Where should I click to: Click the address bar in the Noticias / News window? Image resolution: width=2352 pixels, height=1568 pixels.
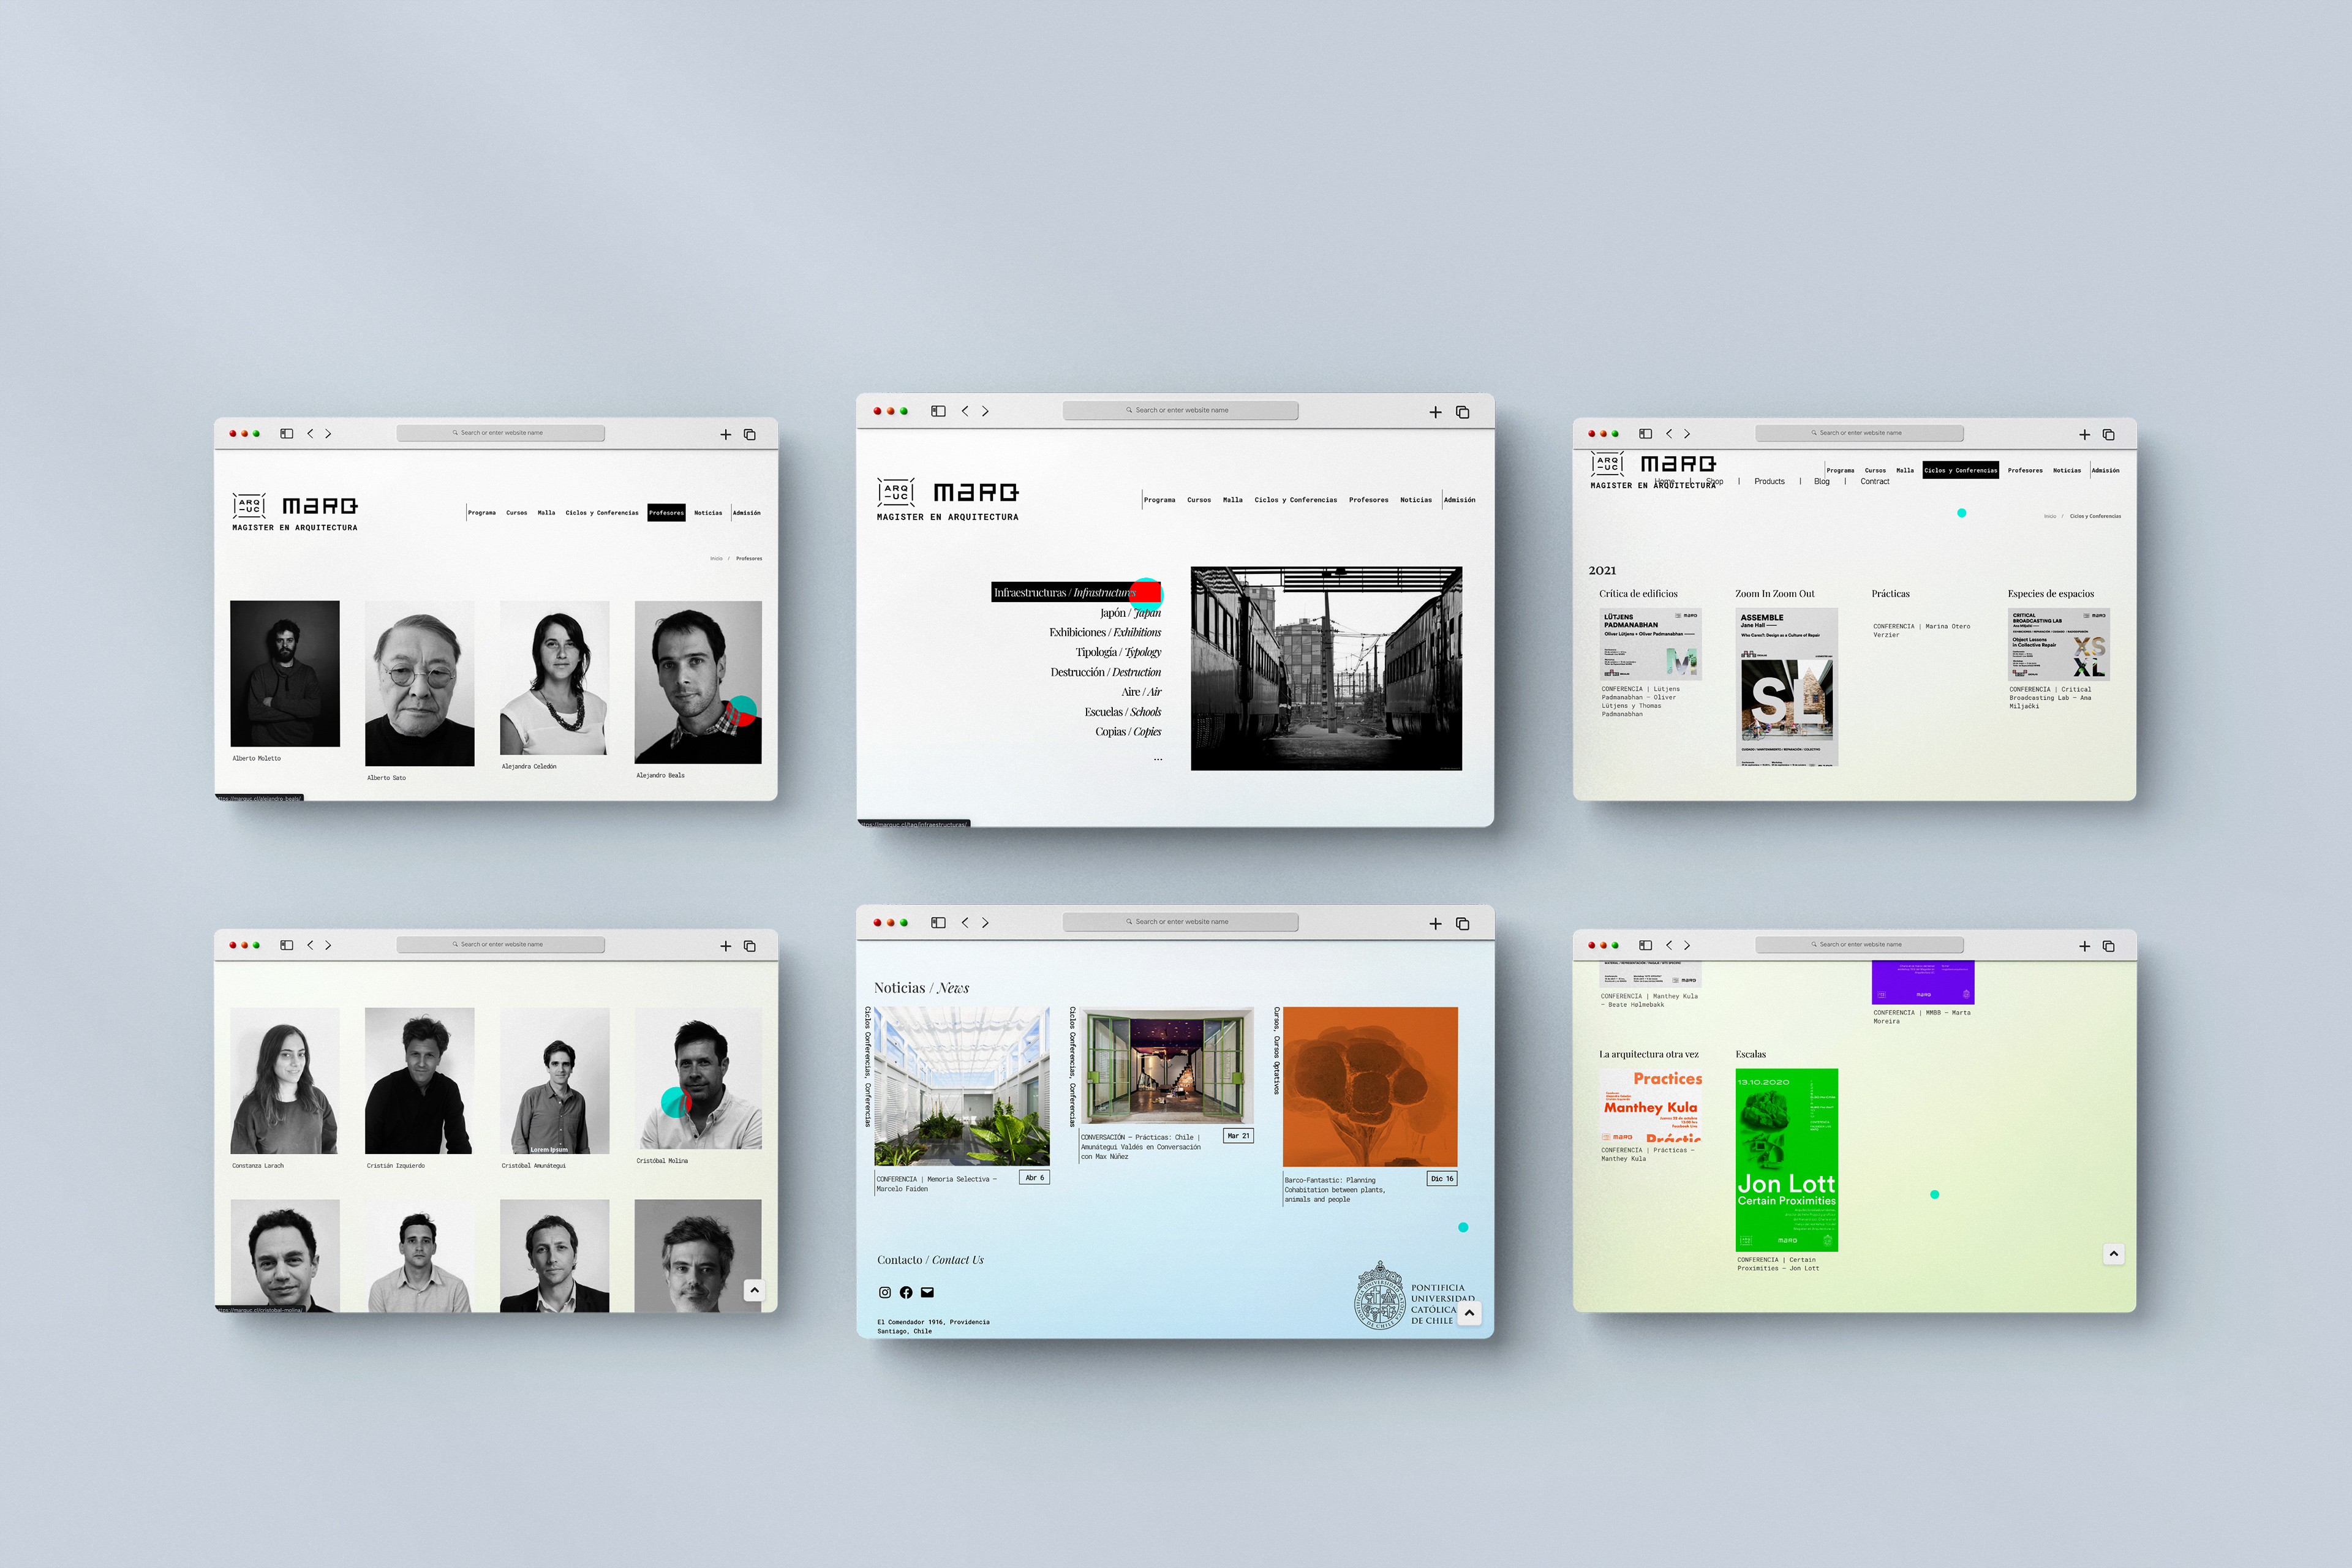click(x=1180, y=922)
